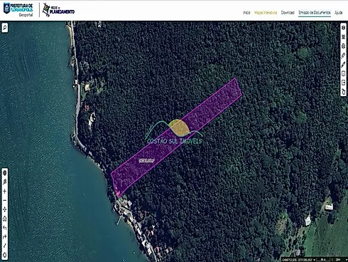The width and height of the screenshot is (348, 262).
Task: Click the bottom icon of the left toolbar
Action: (5, 255)
